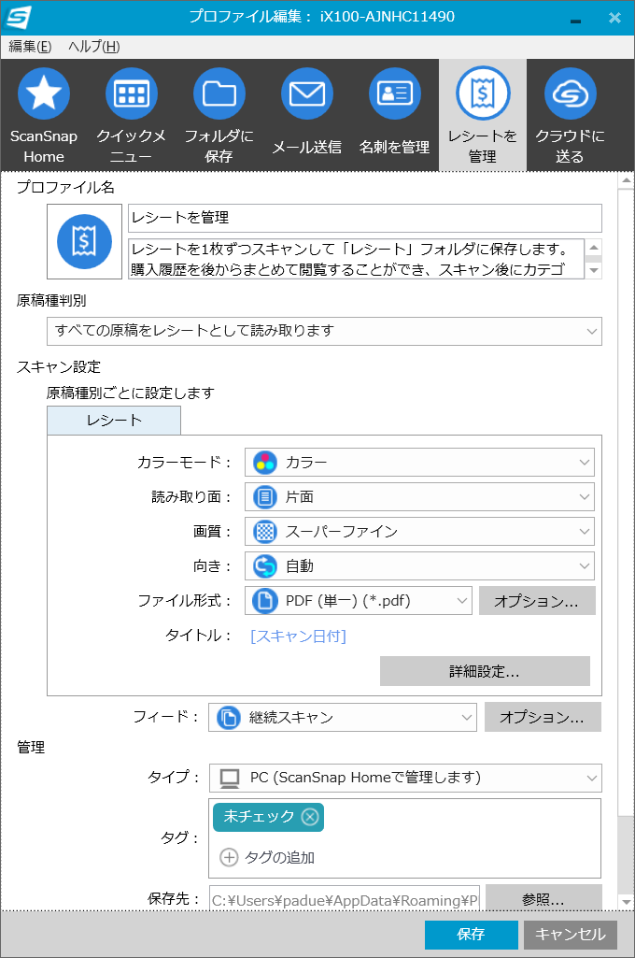
Task: Open the 読み取り面 dropdown
Action: coord(419,497)
